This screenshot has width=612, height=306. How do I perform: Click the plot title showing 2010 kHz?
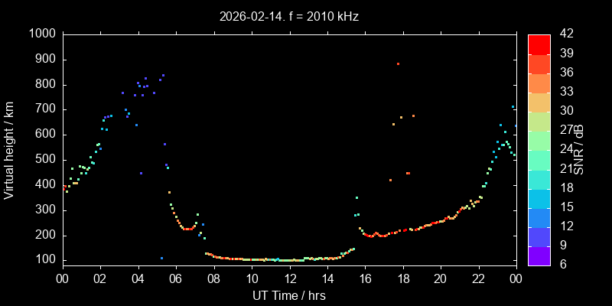pos(288,16)
